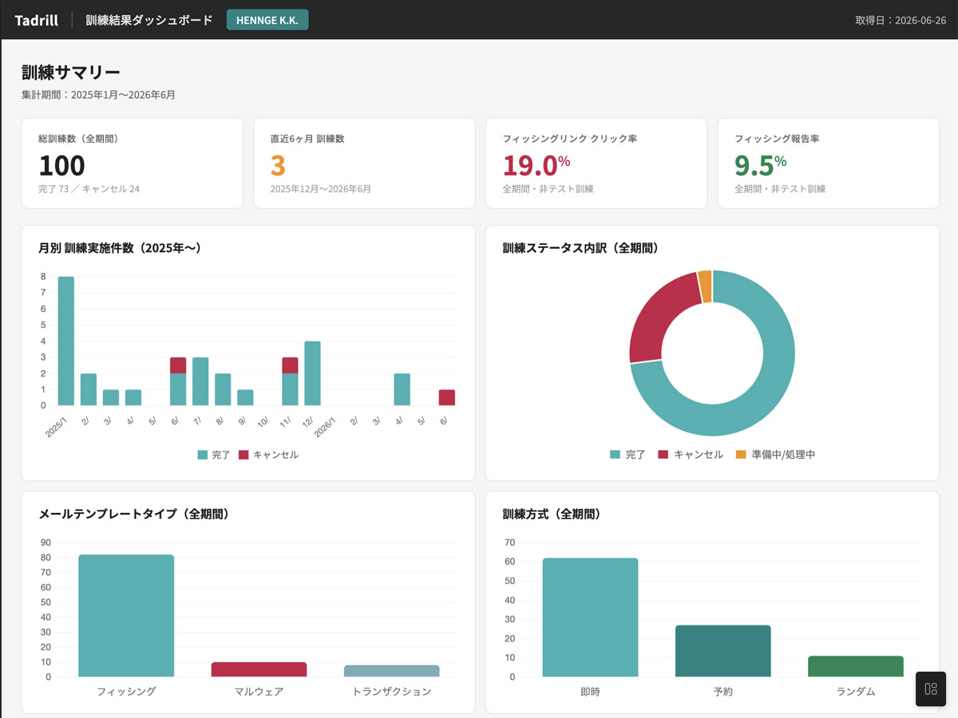958x718 pixels.
Task: Click the ランダム training method bar
Action: pos(856,667)
